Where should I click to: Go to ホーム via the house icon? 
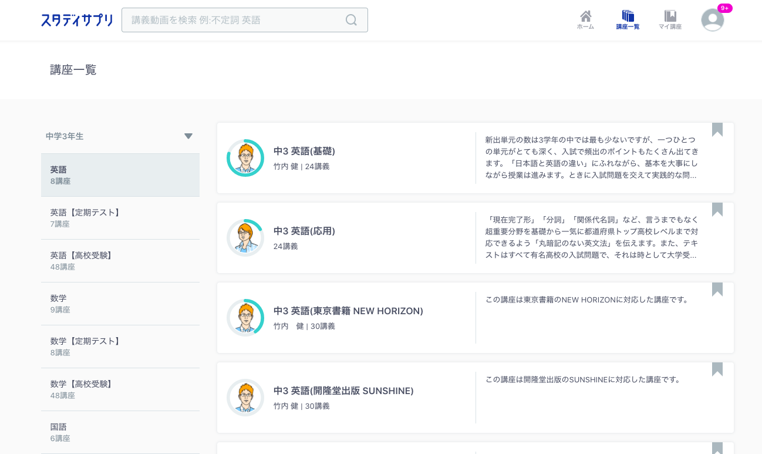pyautogui.click(x=585, y=20)
